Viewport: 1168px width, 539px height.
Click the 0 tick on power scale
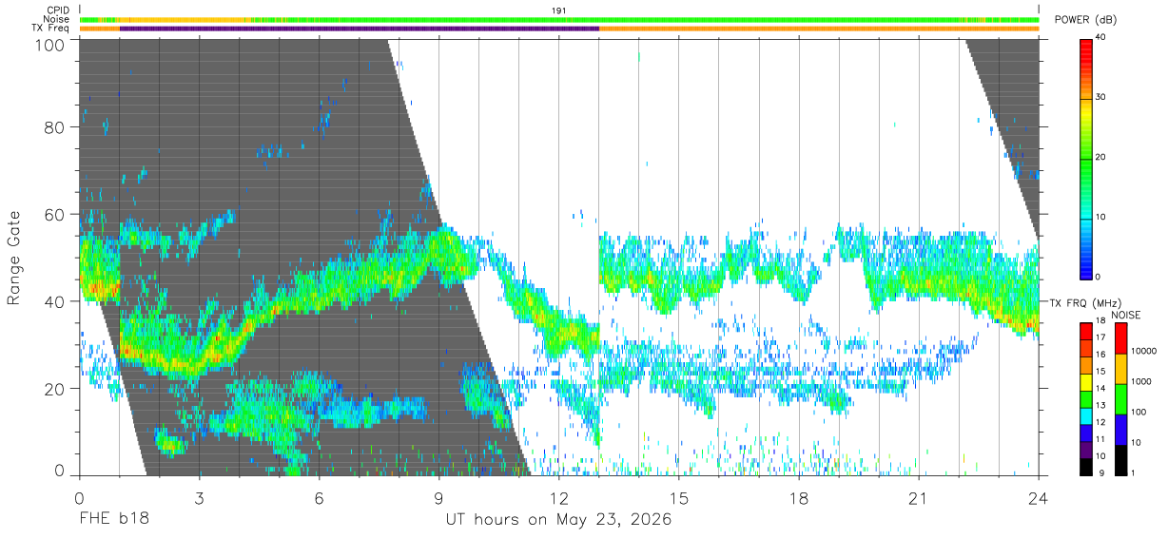1100,277
